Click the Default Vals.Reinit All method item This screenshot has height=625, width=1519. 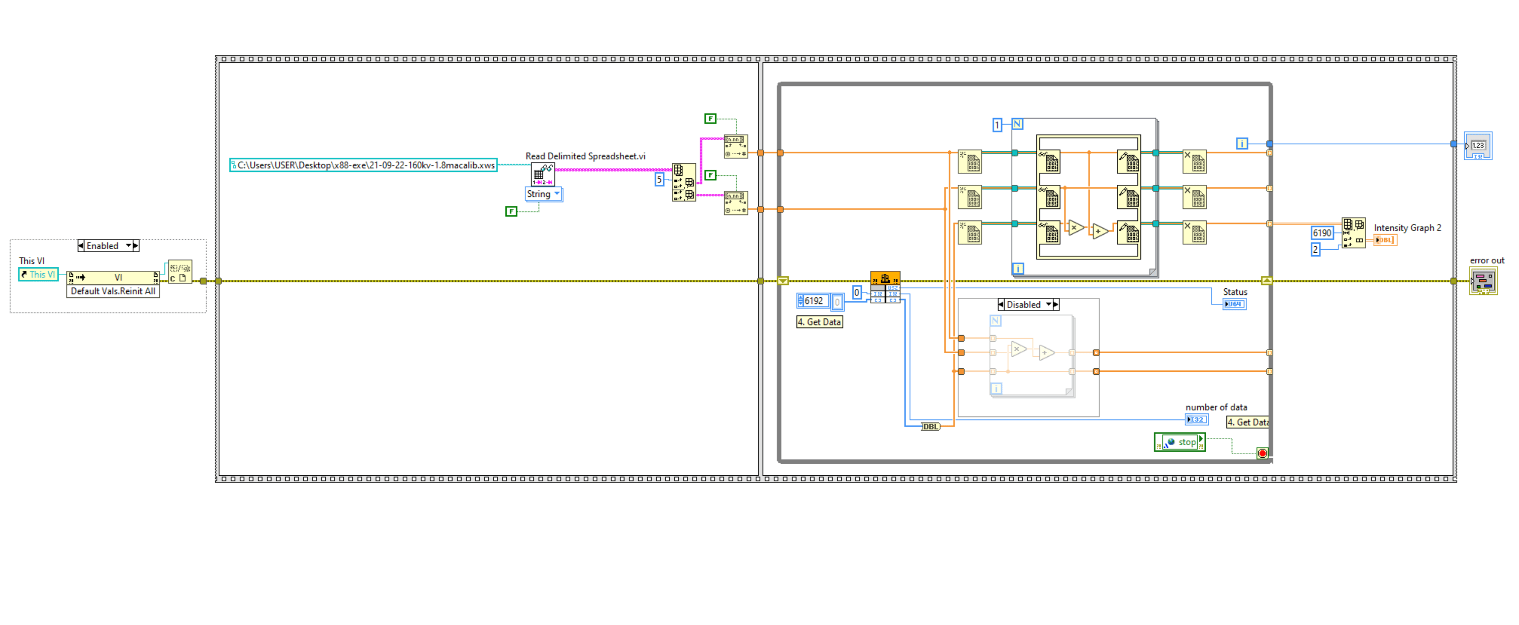113,291
